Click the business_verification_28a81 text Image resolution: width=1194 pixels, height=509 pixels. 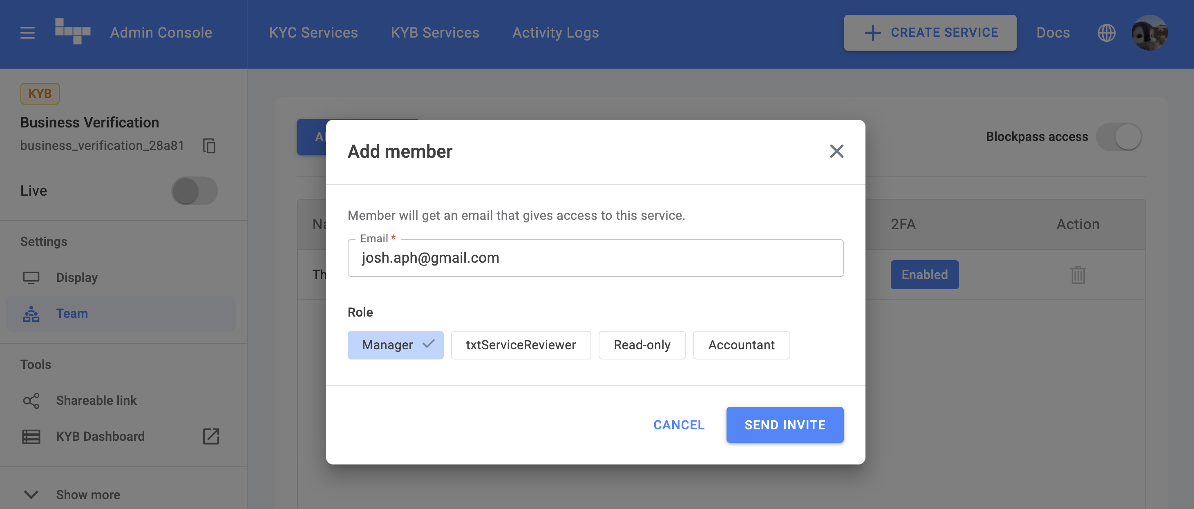tap(102, 145)
